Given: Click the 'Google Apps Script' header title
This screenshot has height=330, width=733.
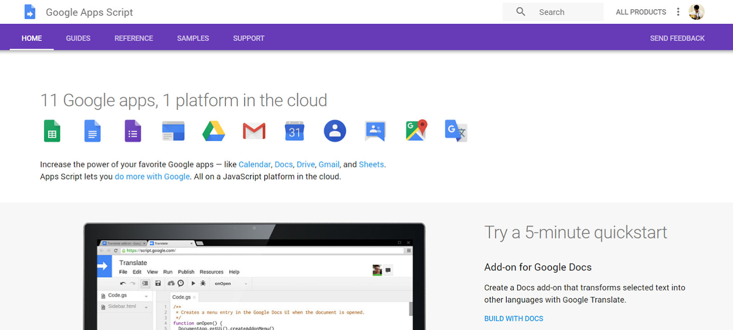Looking at the screenshot, I should point(90,12).
